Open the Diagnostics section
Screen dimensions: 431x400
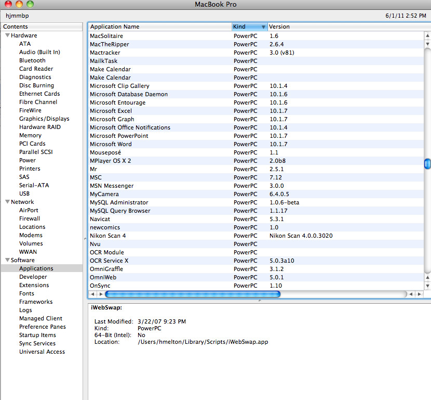pos(35,77)
